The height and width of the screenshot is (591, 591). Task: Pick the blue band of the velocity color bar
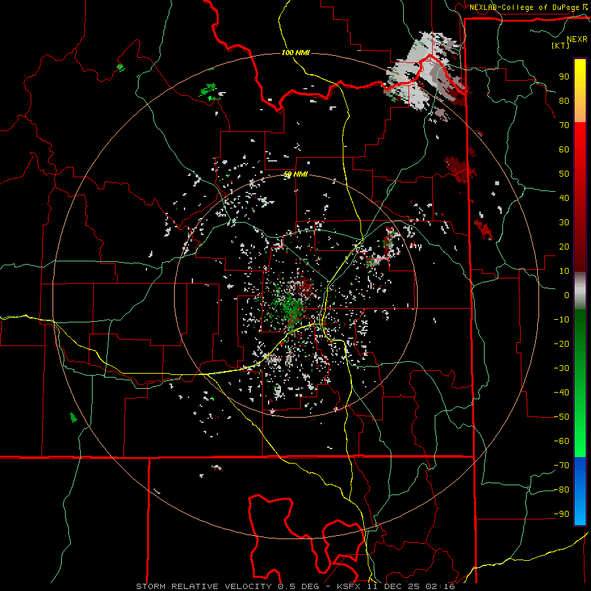coord(580,491)
